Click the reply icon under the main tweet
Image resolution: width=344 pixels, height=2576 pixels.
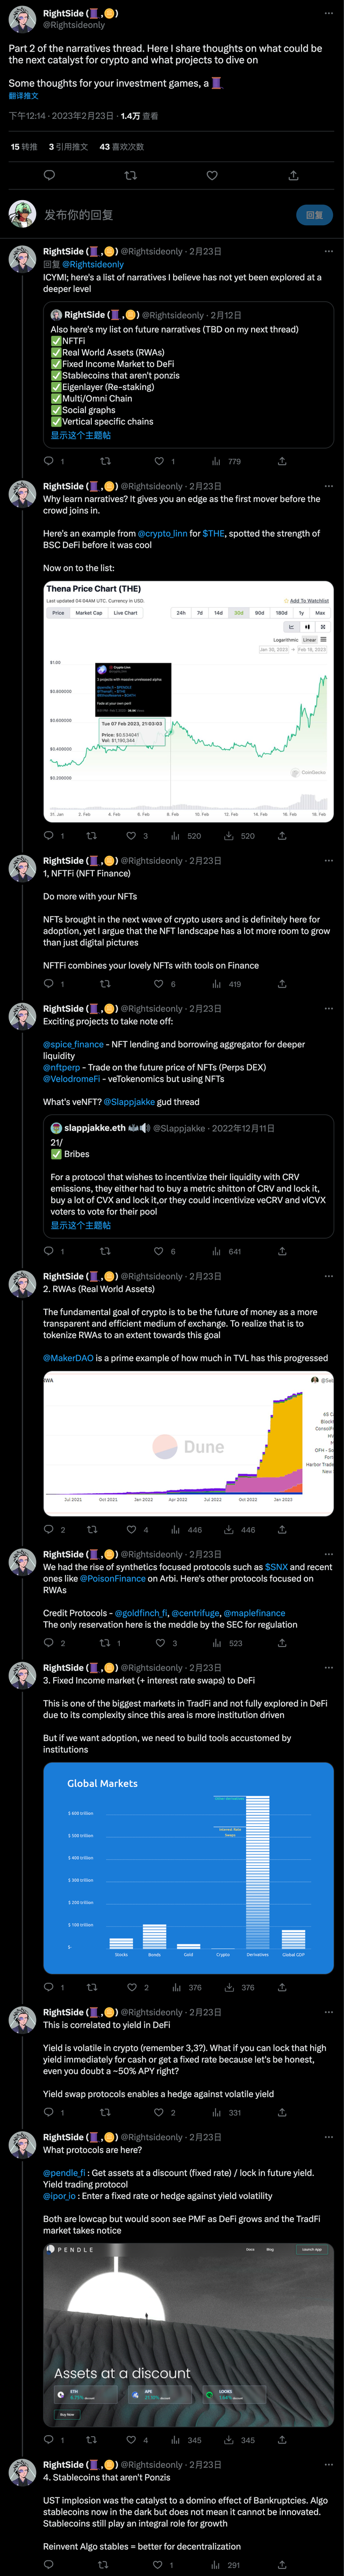[49, 176]
